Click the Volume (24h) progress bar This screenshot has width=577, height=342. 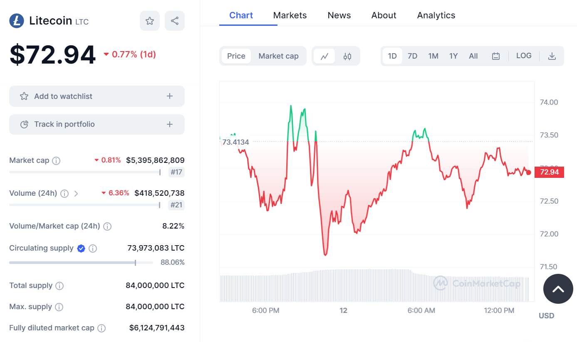point(85,205)
